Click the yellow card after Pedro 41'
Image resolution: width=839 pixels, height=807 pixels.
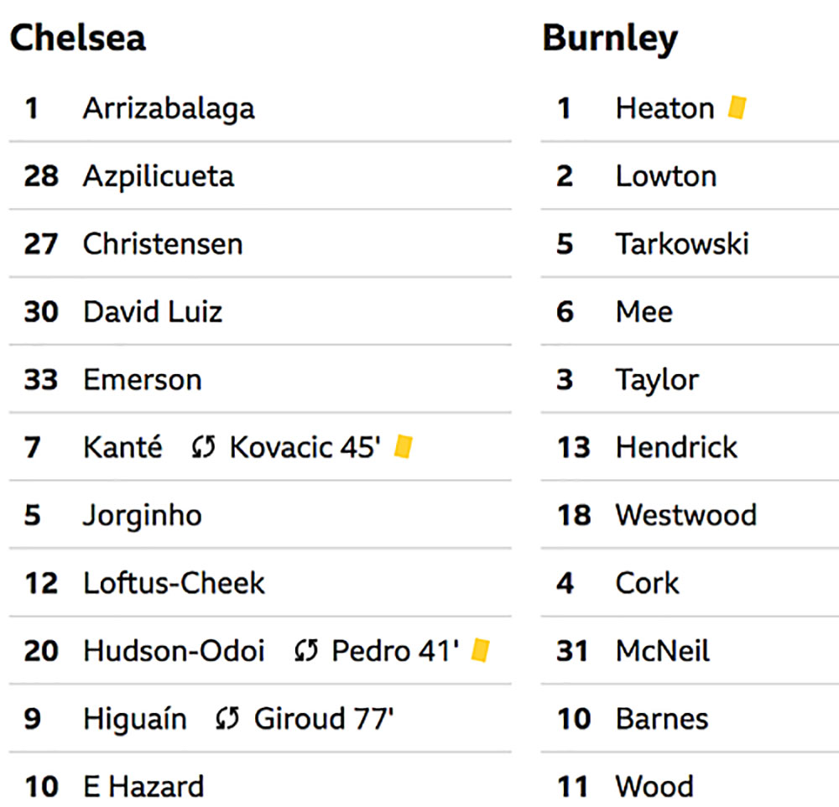tap(480, 650)
